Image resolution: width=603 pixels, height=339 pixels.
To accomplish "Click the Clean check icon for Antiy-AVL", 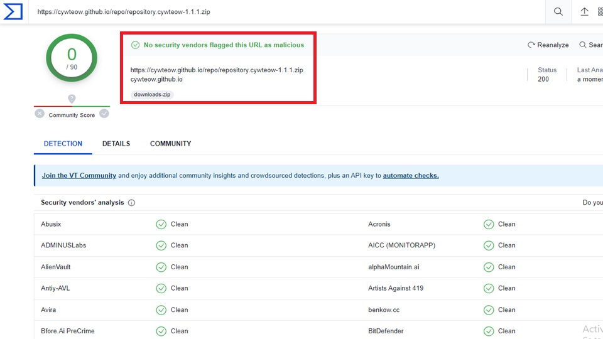I will pos(161,288).
